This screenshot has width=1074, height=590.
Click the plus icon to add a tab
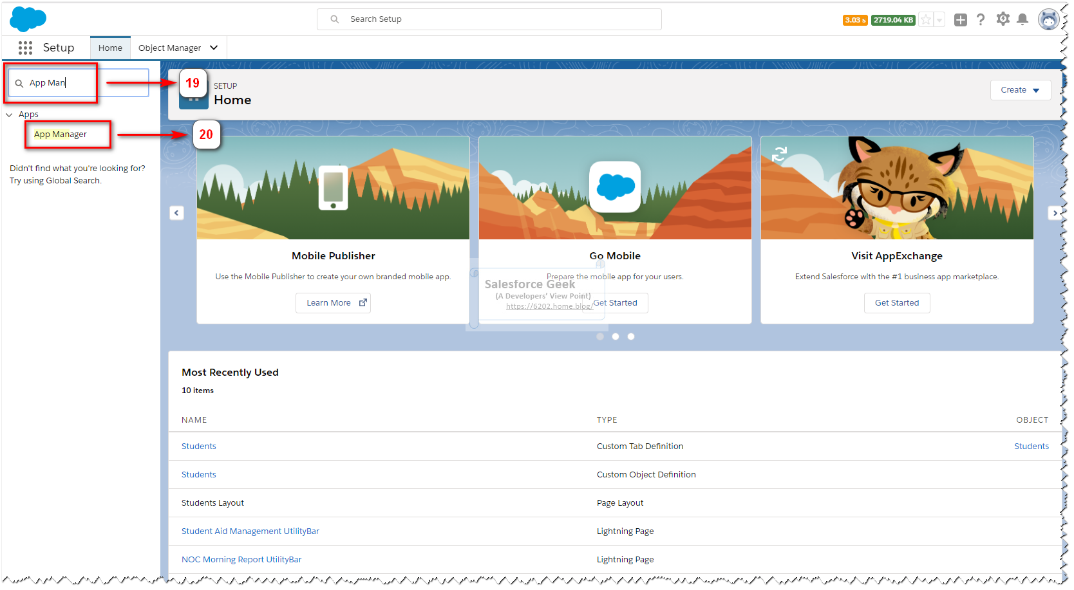[x=960, y=19]
